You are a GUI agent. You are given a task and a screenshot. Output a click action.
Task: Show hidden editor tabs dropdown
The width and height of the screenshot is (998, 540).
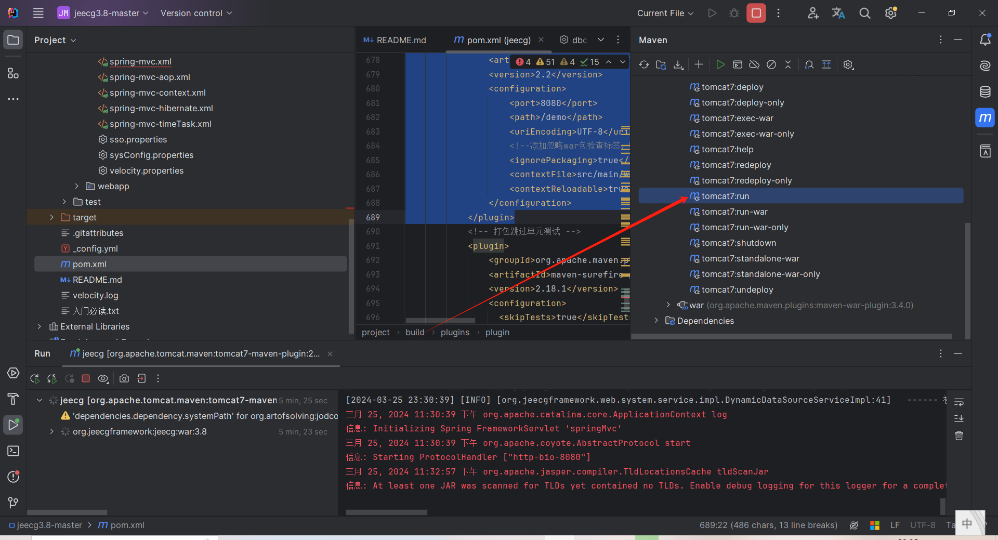coord(601,39)
